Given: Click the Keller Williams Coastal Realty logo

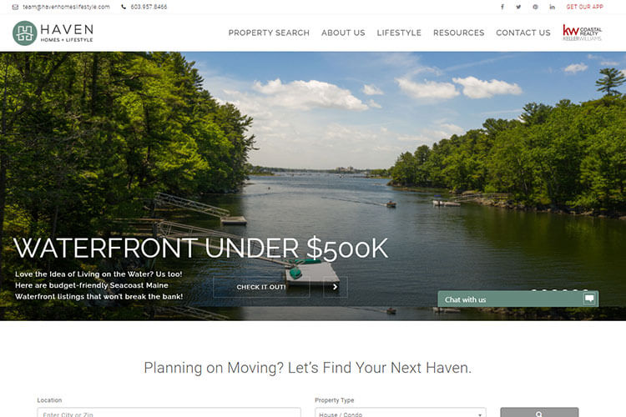Looking at the screenshot, I should pyautogui.click(x=582, y=33).
